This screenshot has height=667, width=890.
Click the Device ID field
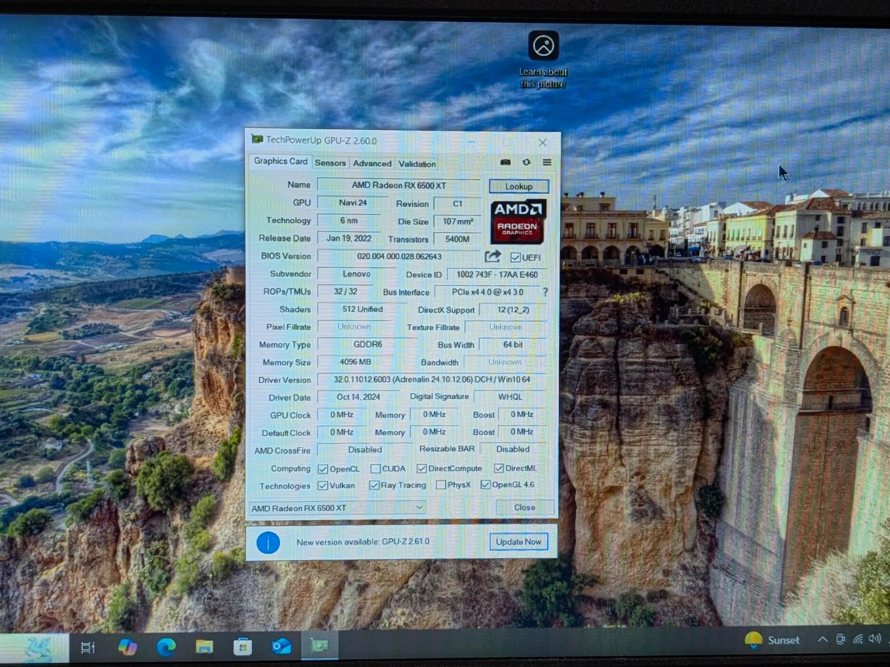[x=497, y=274]
